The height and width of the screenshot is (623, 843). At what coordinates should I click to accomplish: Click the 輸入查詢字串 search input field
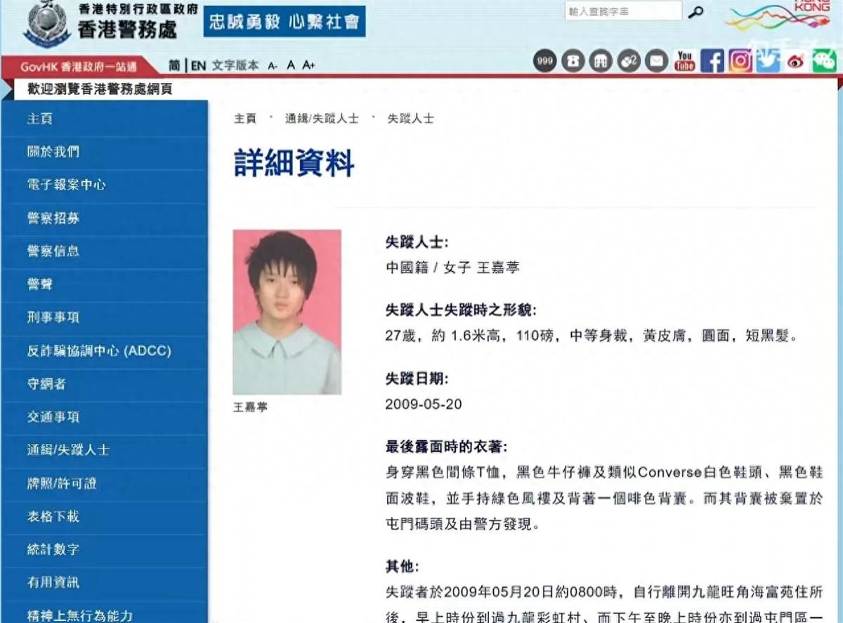[622, 12]
